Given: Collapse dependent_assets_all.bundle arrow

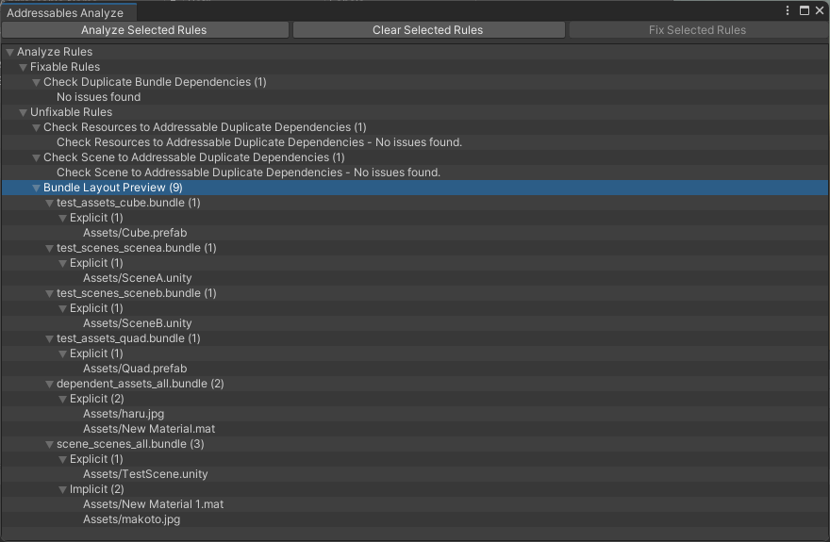Looking at the screenshot, I should 49,385.
